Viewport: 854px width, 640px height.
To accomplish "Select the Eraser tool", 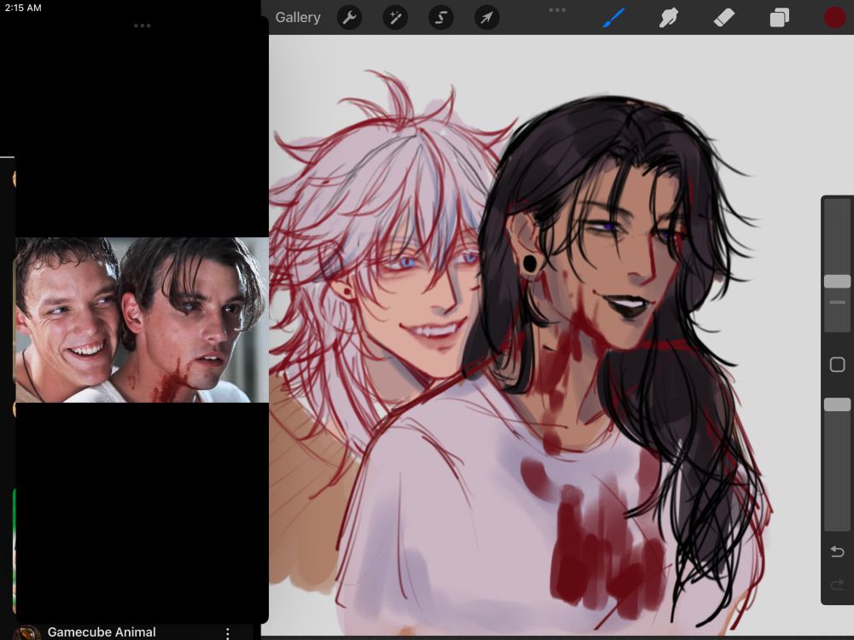I will tap(724, 18).
